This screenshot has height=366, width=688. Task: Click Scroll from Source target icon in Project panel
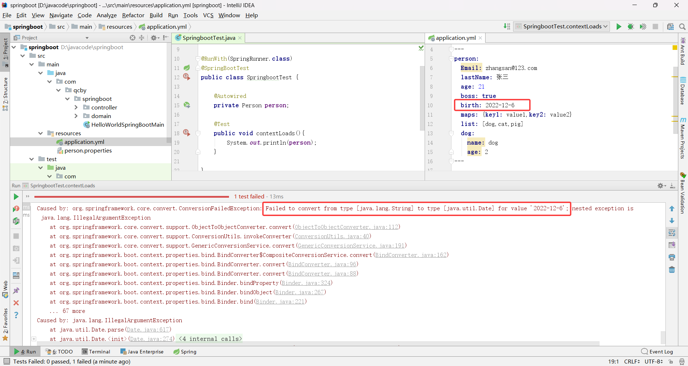pyautogui.click(x=133, y=38)
